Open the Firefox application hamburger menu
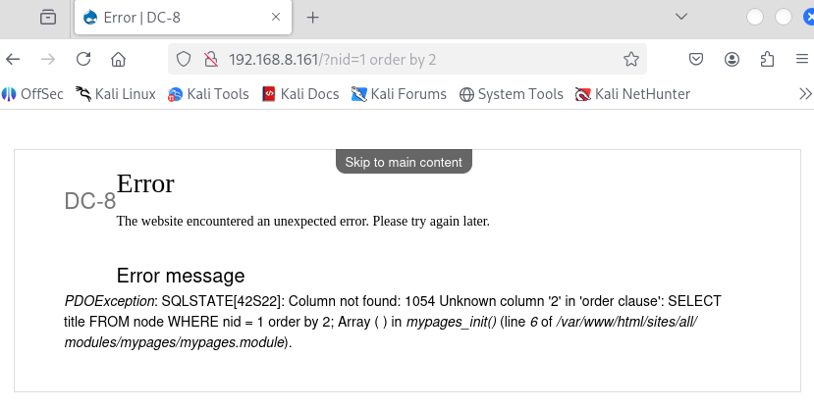Viewport: 814px width, 409px height. point(801,60)
